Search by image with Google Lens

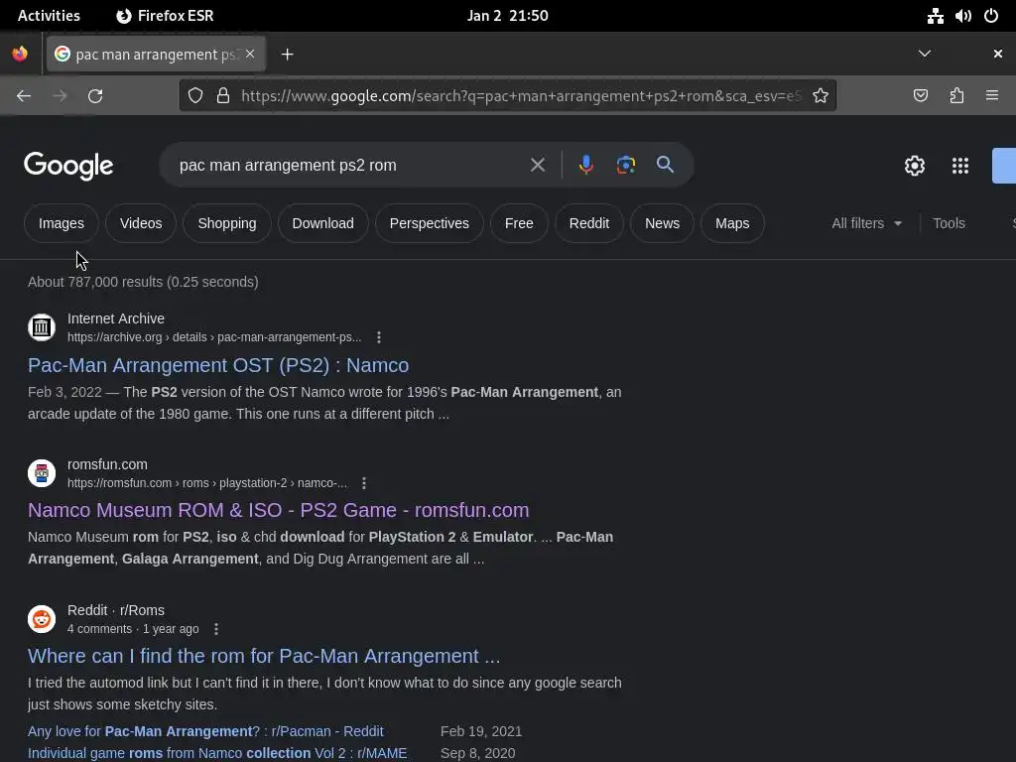point(625,166)
